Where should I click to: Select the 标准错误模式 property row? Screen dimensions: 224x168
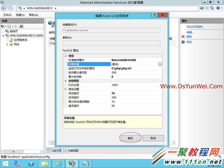[x=115, y=60]
